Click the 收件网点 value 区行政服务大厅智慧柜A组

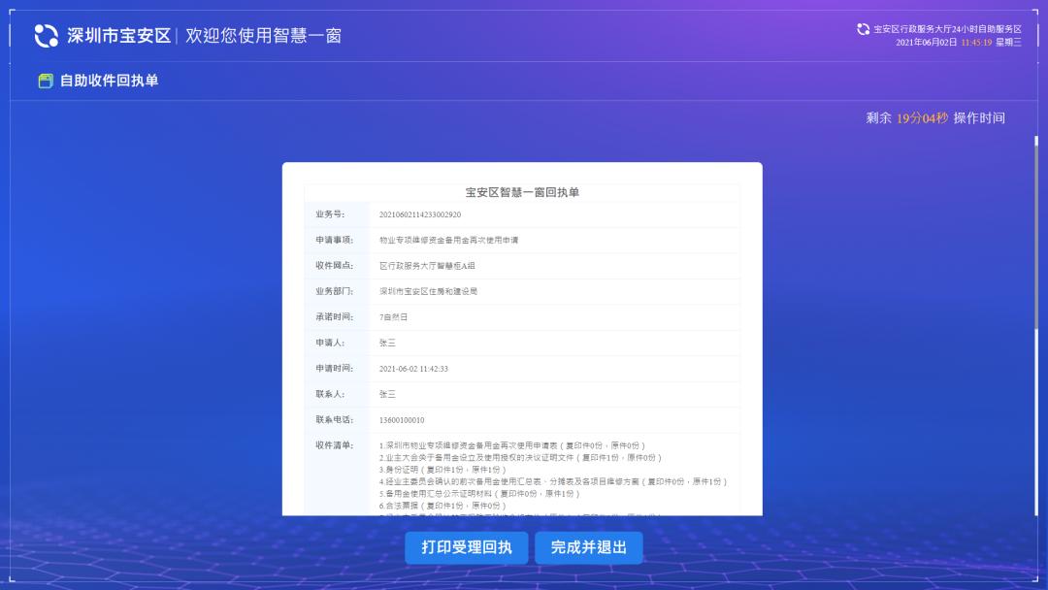(x=427, y=265)
